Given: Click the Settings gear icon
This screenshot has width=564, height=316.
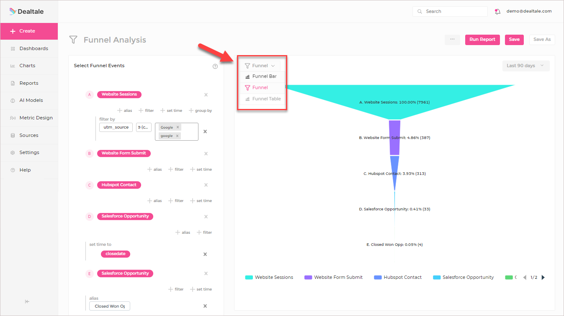Looking at the screenshot, I should pyautogui.click(x=13, y=152).
